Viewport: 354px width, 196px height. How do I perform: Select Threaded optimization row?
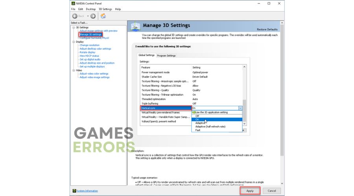click(191, 99)
